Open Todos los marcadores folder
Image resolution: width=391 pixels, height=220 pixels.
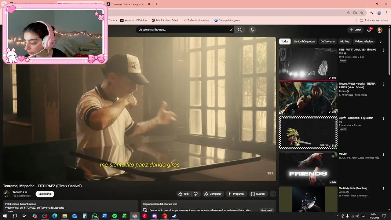374,20
